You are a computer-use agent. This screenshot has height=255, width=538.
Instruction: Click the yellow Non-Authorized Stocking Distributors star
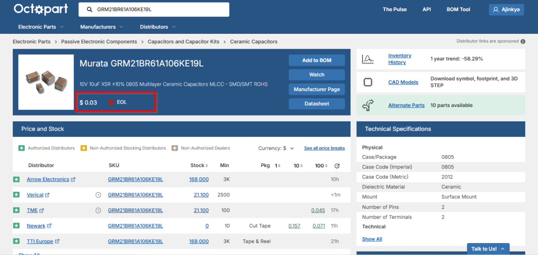coord(84,148)
